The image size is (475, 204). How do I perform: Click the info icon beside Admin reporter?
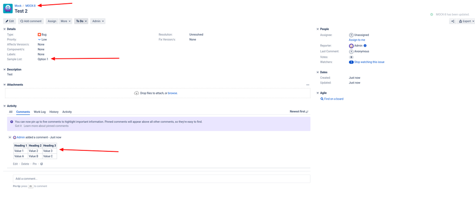pos(365,46)
